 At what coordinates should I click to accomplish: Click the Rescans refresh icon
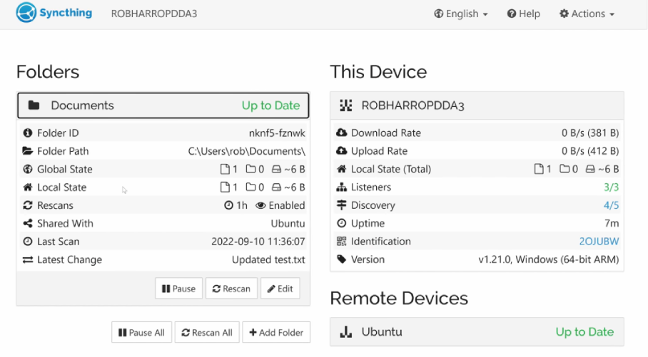[x=28, y=205]
